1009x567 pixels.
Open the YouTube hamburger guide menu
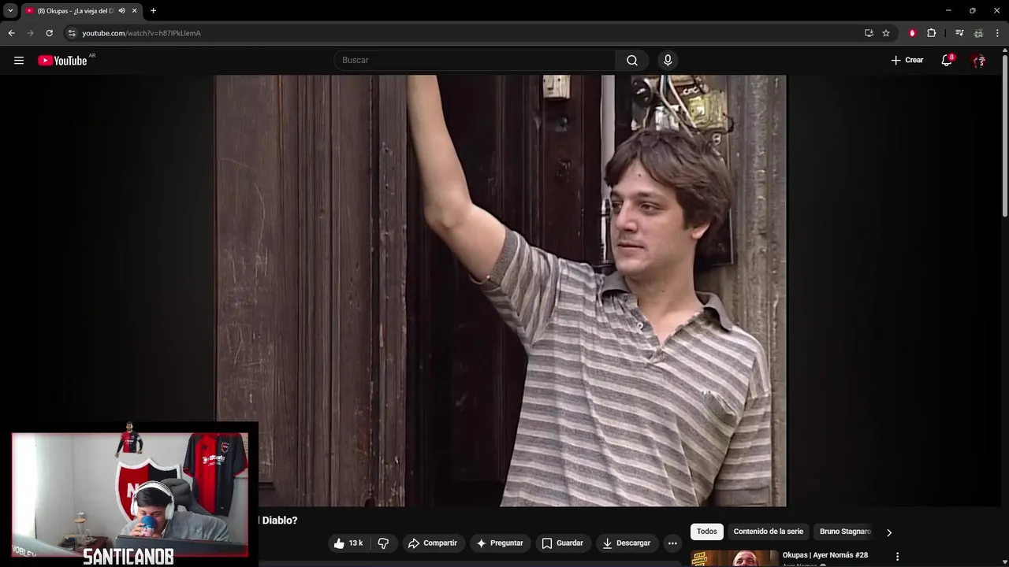[19, 61]
